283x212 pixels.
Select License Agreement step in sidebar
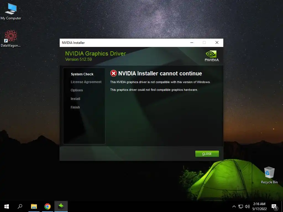pos(86,82)
